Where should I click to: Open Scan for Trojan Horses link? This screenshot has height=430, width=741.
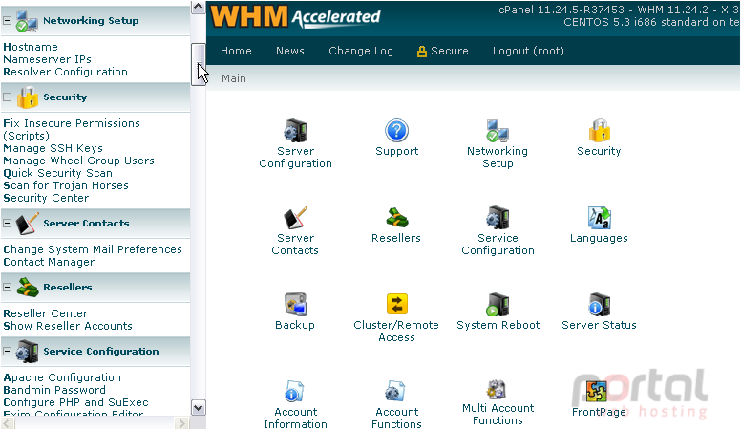click(x=66, y=185)
